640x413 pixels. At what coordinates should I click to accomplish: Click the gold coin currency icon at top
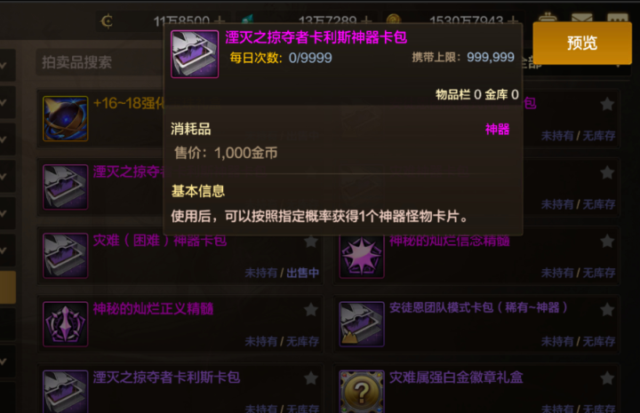point(394,20)
